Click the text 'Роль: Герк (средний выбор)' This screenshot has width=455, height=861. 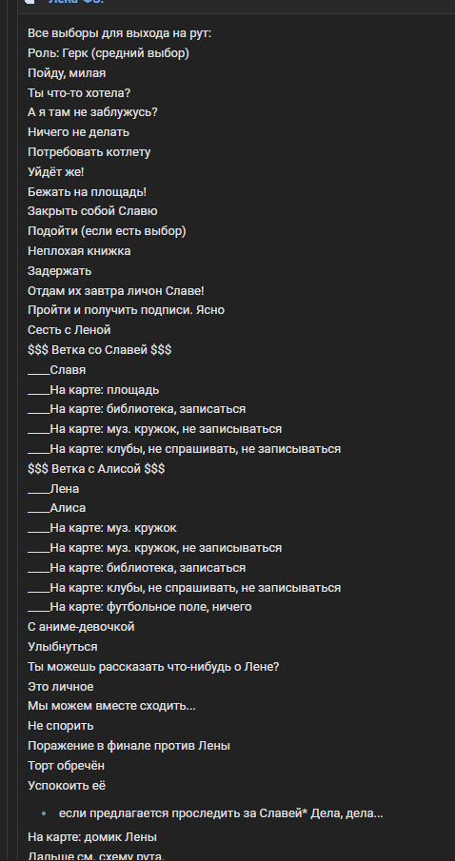(x=109, y=53)
